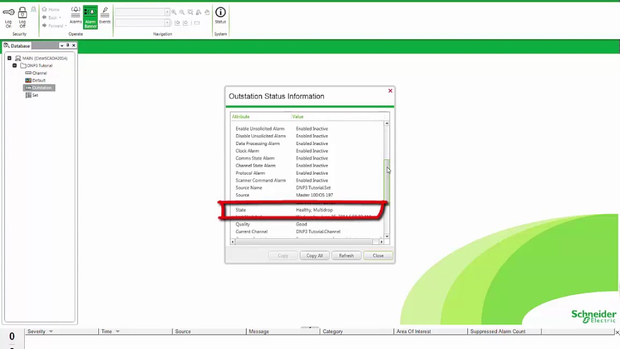
Task: Select the Scanner Command Alarm row
Action: [x=307, y=180]
